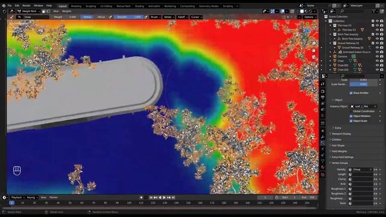
Task: Open the Modifier properties wrench tab
Action: tap(323, 137)
